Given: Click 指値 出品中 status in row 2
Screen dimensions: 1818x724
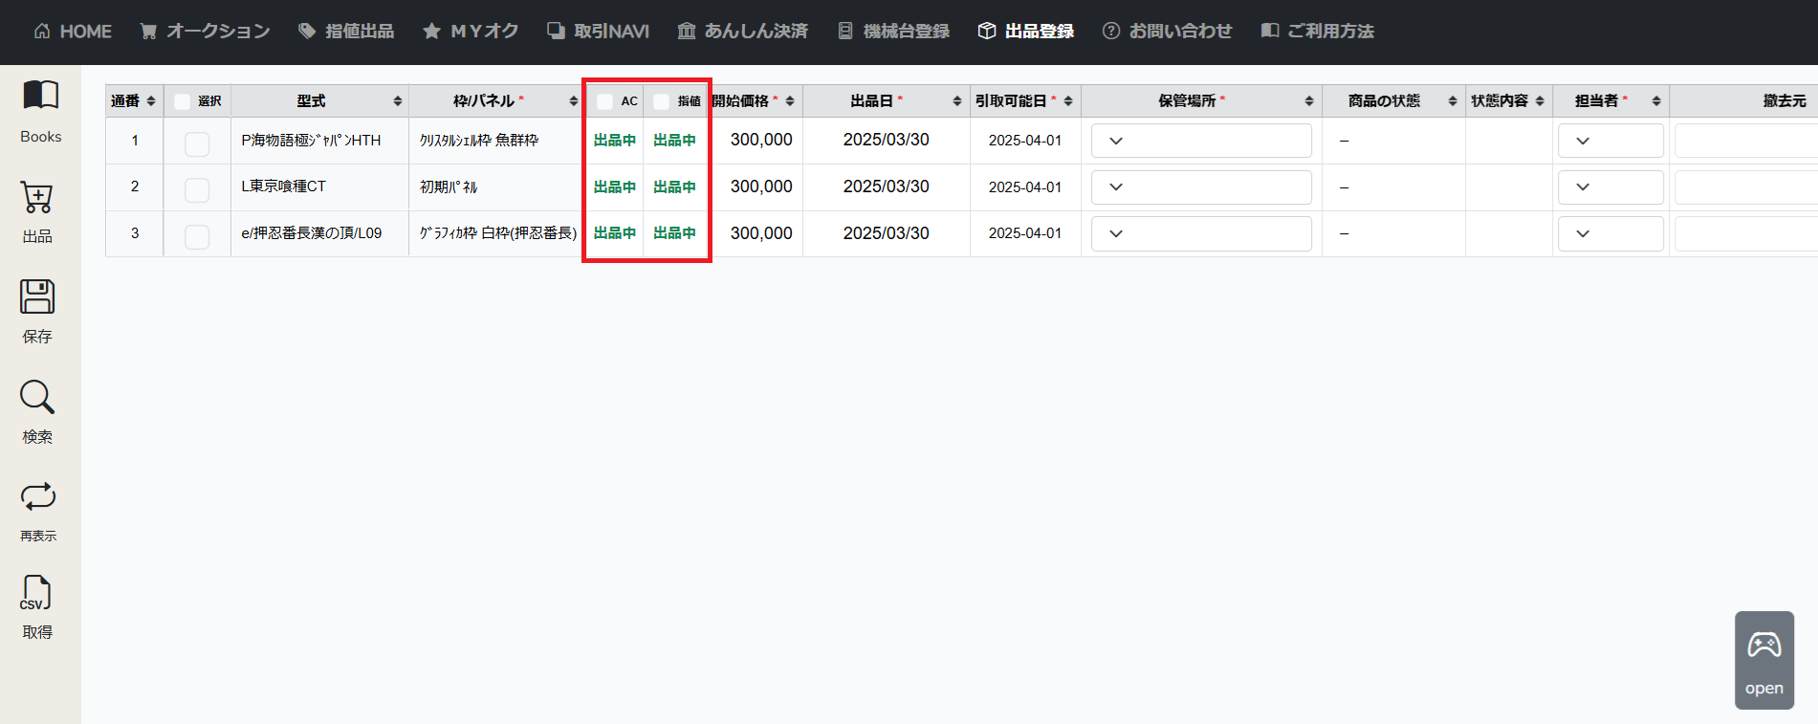Looking at the screenshot, I should coord(675,187).
